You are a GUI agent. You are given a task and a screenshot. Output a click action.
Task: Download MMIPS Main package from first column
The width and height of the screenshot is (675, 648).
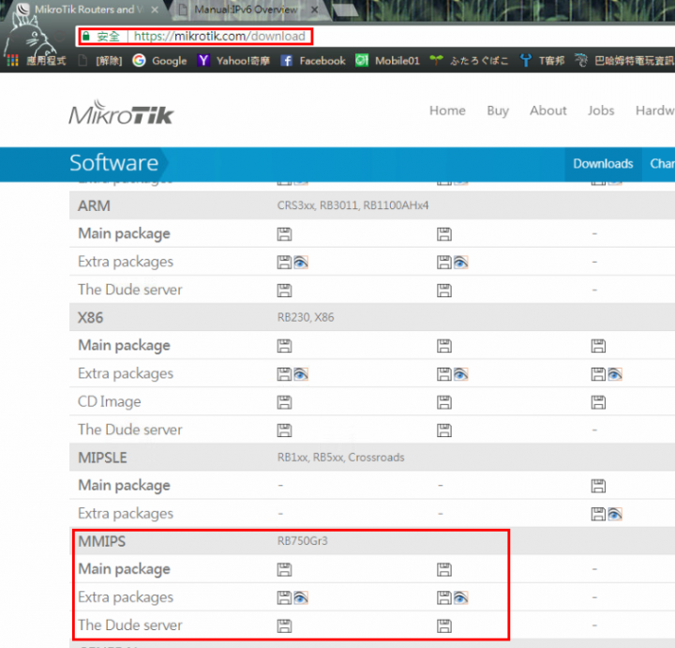pyautogui.click(x=284, y=569)
